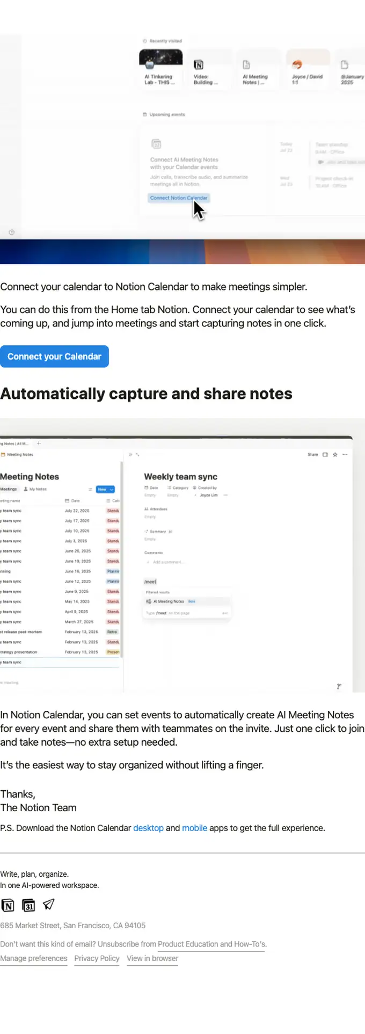Click the Attendees property label
The height and width of the screenshot is (1034, 365).
tap(156, 508)
